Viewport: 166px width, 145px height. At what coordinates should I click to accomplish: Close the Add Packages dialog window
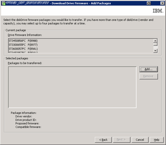click(162, 3)
